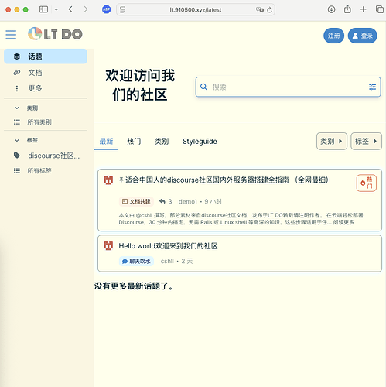Click the 聊天吹水 category badge

coord(136,261)
